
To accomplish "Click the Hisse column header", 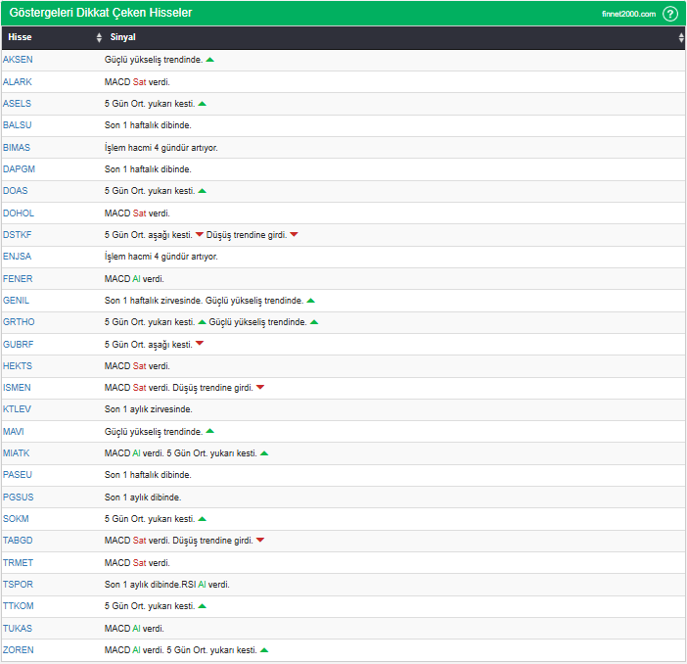I will tap(20, 37).
